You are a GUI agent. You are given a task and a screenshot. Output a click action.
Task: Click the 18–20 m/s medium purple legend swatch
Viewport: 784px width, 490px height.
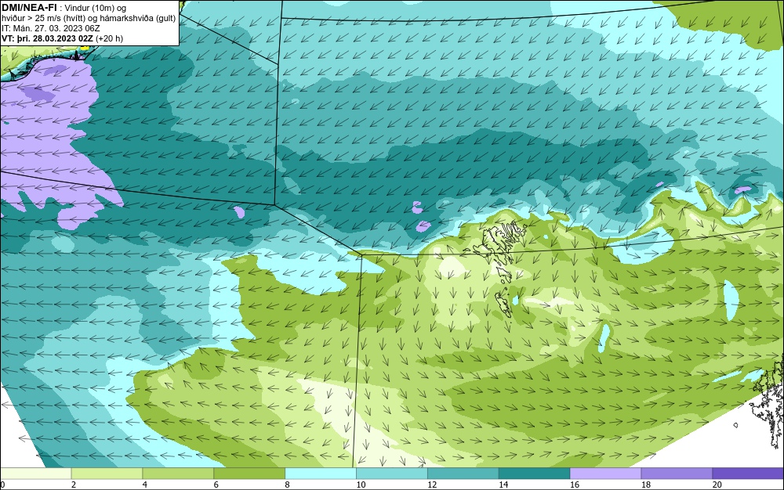(x=677, y=474)
